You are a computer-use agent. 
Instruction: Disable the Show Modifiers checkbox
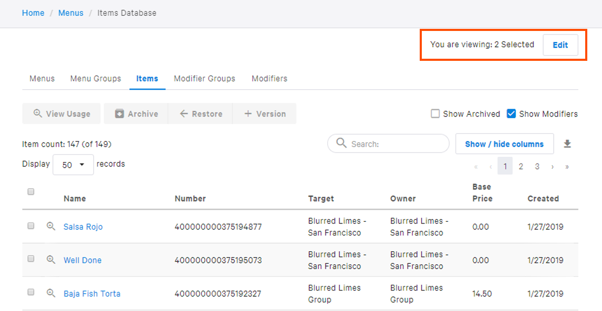(511, 113)
